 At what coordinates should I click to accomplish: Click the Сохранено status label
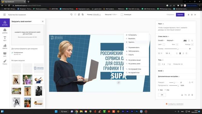tap(170, 15)
